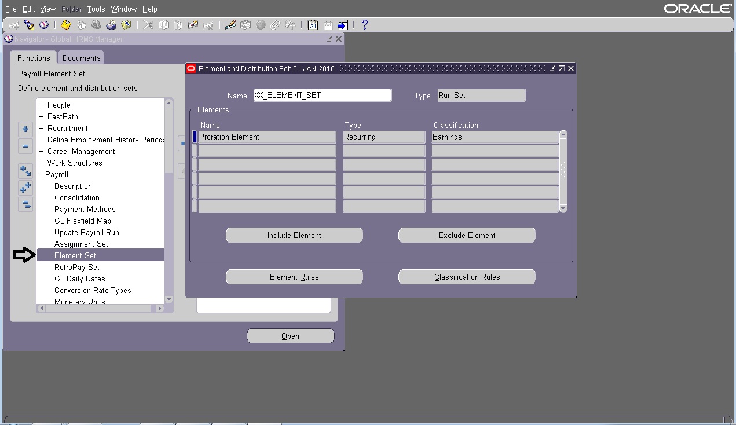Screen dimensions: 736x425
Task: Click the Copy toolbar icon
Action: pyautogui.click(x=163, y=25)
